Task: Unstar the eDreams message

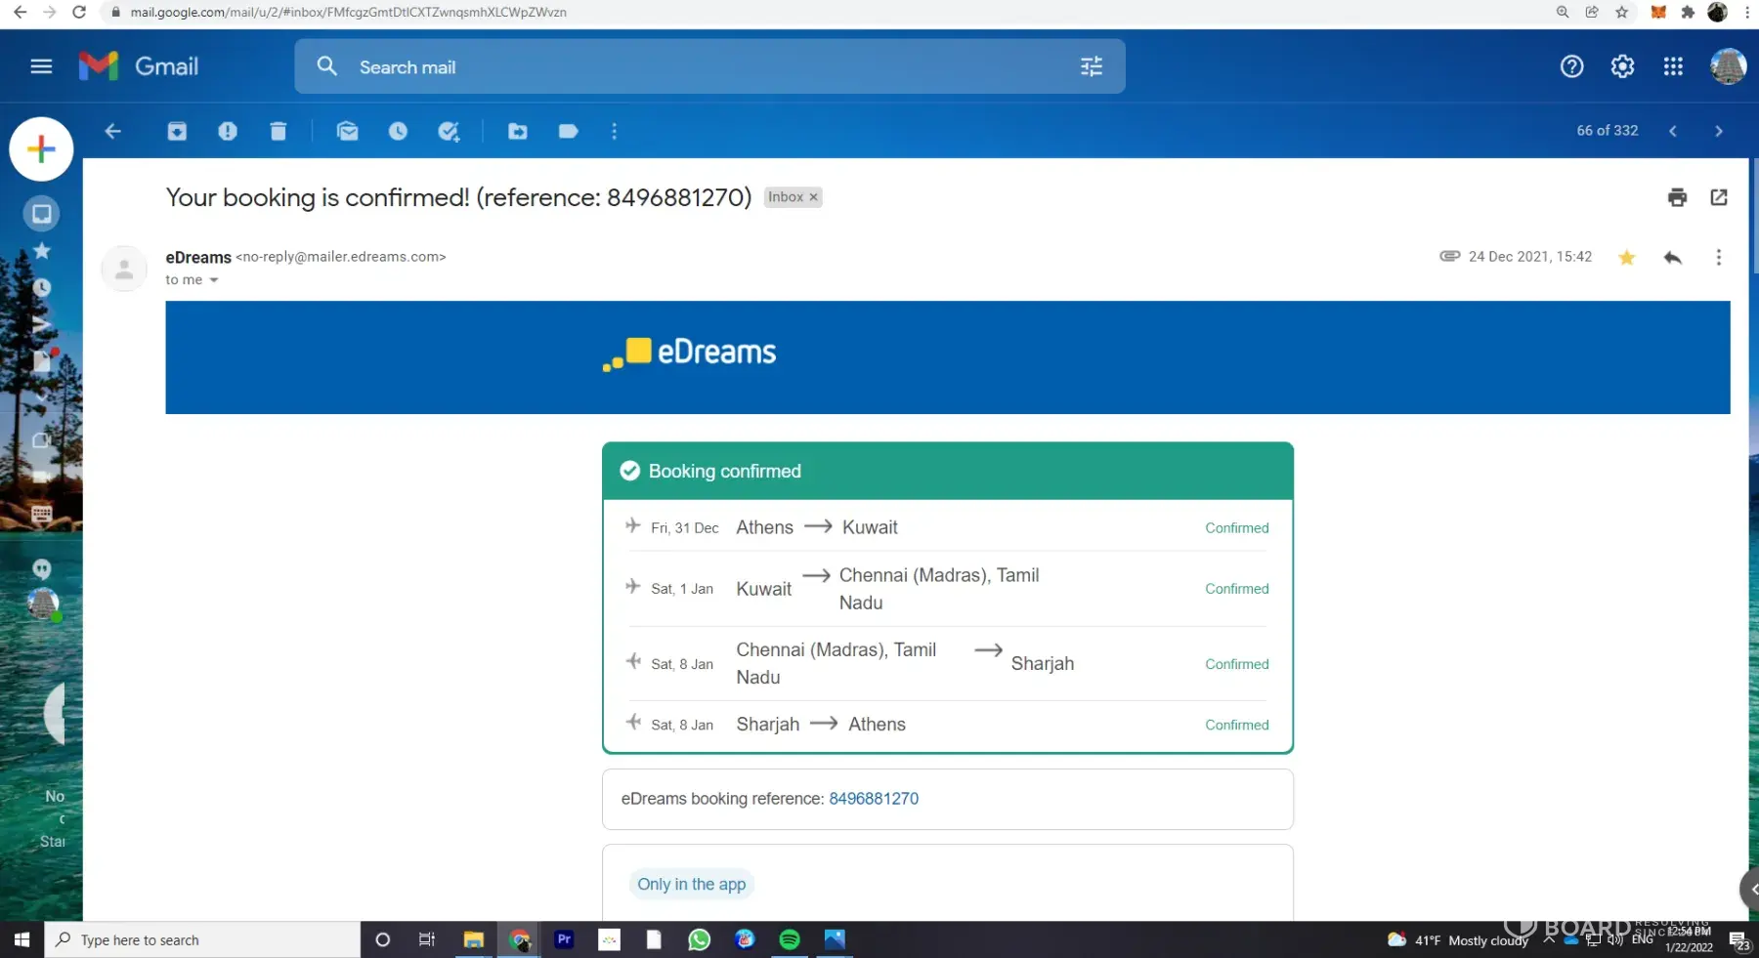Action: (1626, 258)
